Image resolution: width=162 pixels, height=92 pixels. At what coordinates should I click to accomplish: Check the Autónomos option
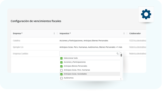61,78
